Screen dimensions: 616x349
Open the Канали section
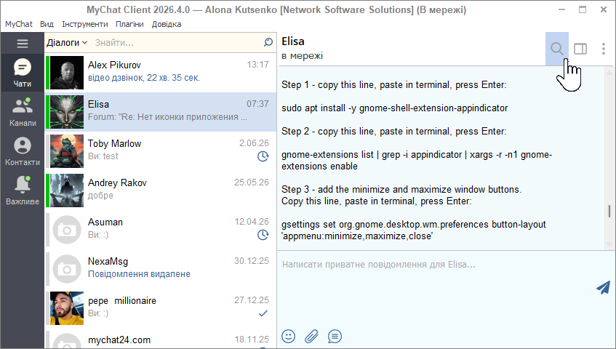[23, 112]
